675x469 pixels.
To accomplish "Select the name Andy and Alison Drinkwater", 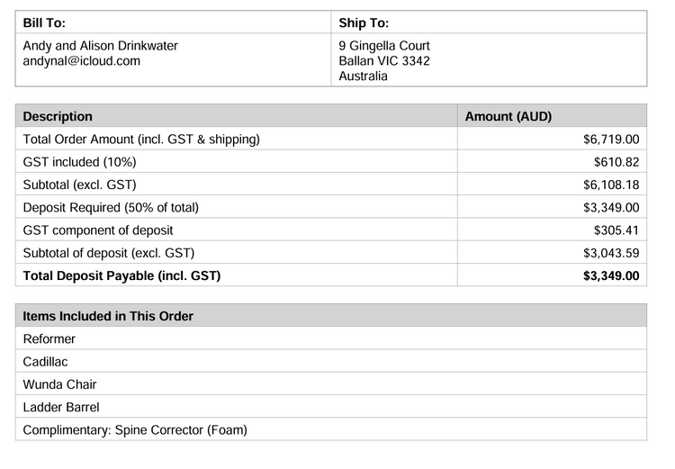I will tap(100, 46).
